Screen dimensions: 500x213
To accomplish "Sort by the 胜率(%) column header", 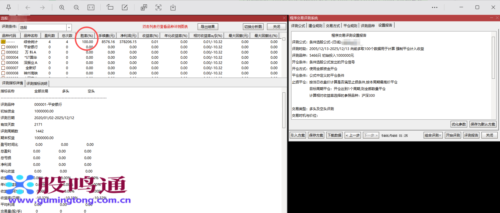I will point(87,36).
